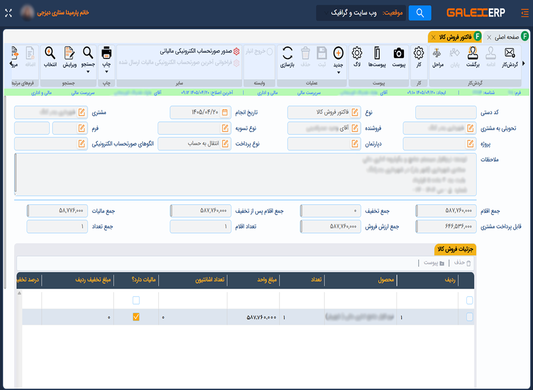533x390 pixels.
Task: Expand the جستجو dropdown arrow
Action: click(x=88, y=71)
